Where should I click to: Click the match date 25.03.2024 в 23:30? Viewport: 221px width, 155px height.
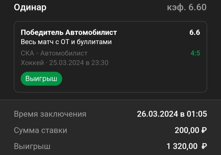tap(79, 63)
